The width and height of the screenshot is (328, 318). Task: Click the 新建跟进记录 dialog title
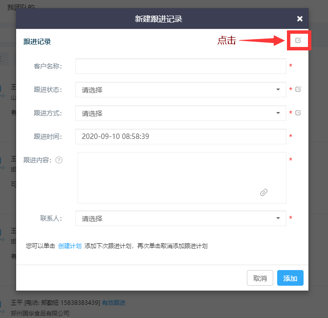pos(158,19)
